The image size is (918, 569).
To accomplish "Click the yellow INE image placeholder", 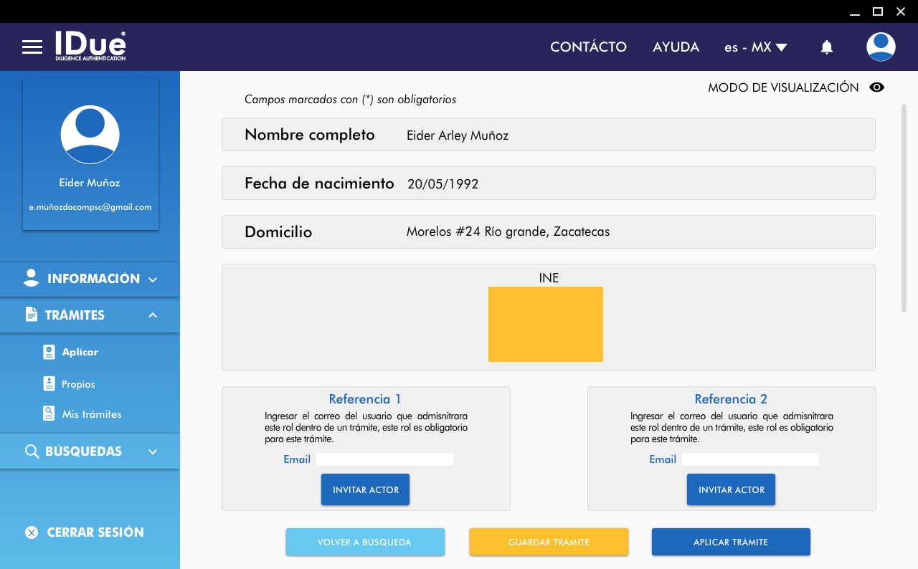I will click(546, 325).
